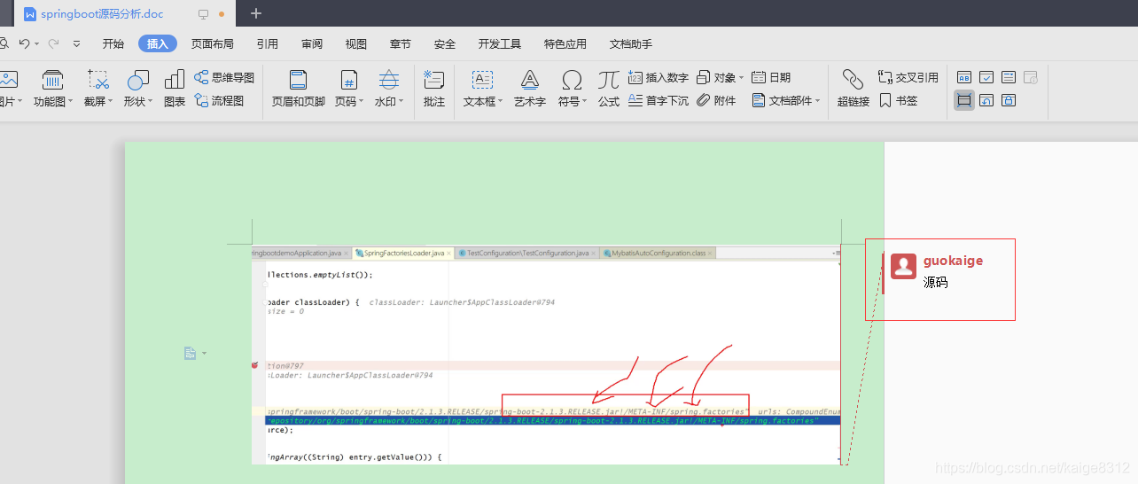Click the 截屏 screenshot scissors icon
The image size is (1138, 484).
(98, 80)
